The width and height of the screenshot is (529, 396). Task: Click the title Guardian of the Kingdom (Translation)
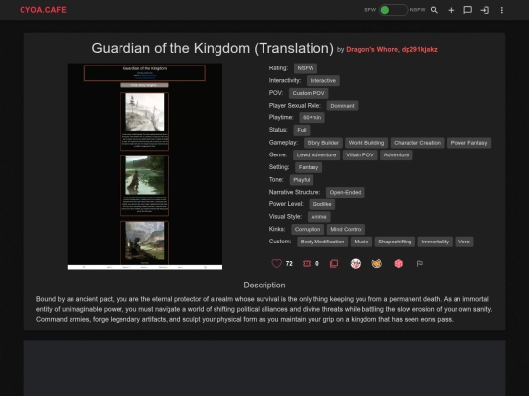[x=213, y=49]
